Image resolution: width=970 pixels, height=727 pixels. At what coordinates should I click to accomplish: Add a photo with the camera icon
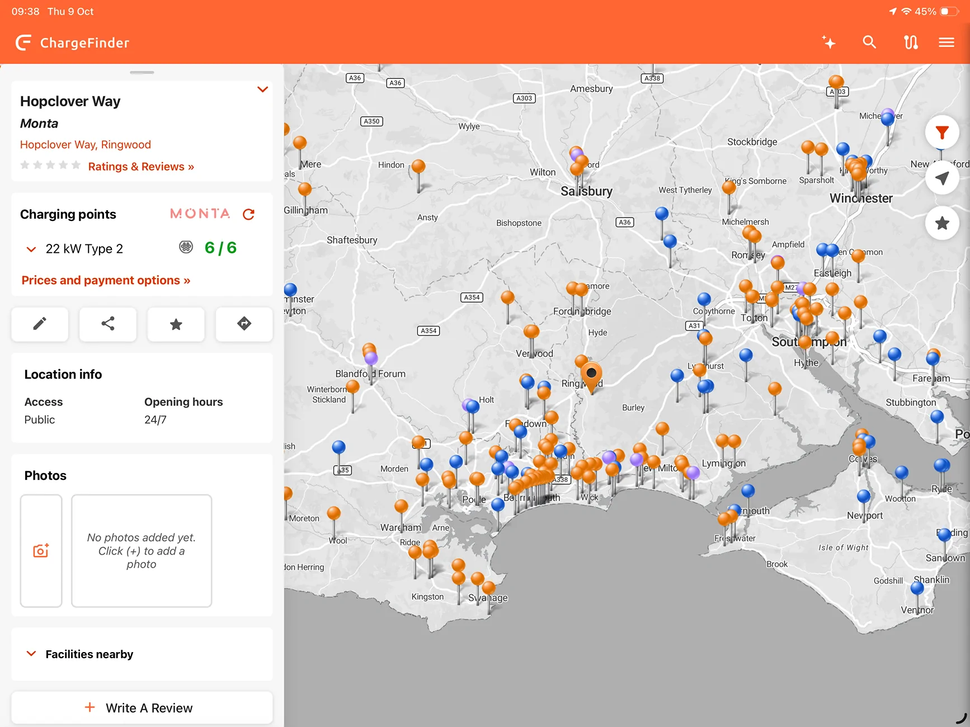41,551
